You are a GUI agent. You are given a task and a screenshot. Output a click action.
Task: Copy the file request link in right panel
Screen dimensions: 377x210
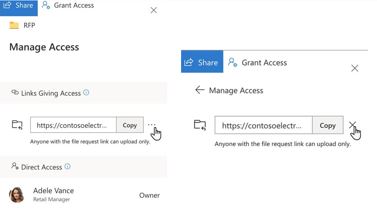point(327,125)
